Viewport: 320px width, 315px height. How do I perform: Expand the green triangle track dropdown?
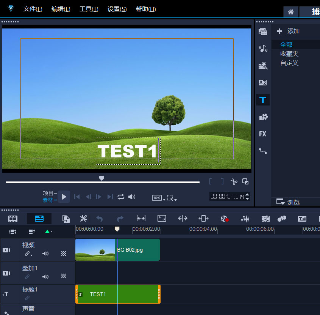coord(48,232)
